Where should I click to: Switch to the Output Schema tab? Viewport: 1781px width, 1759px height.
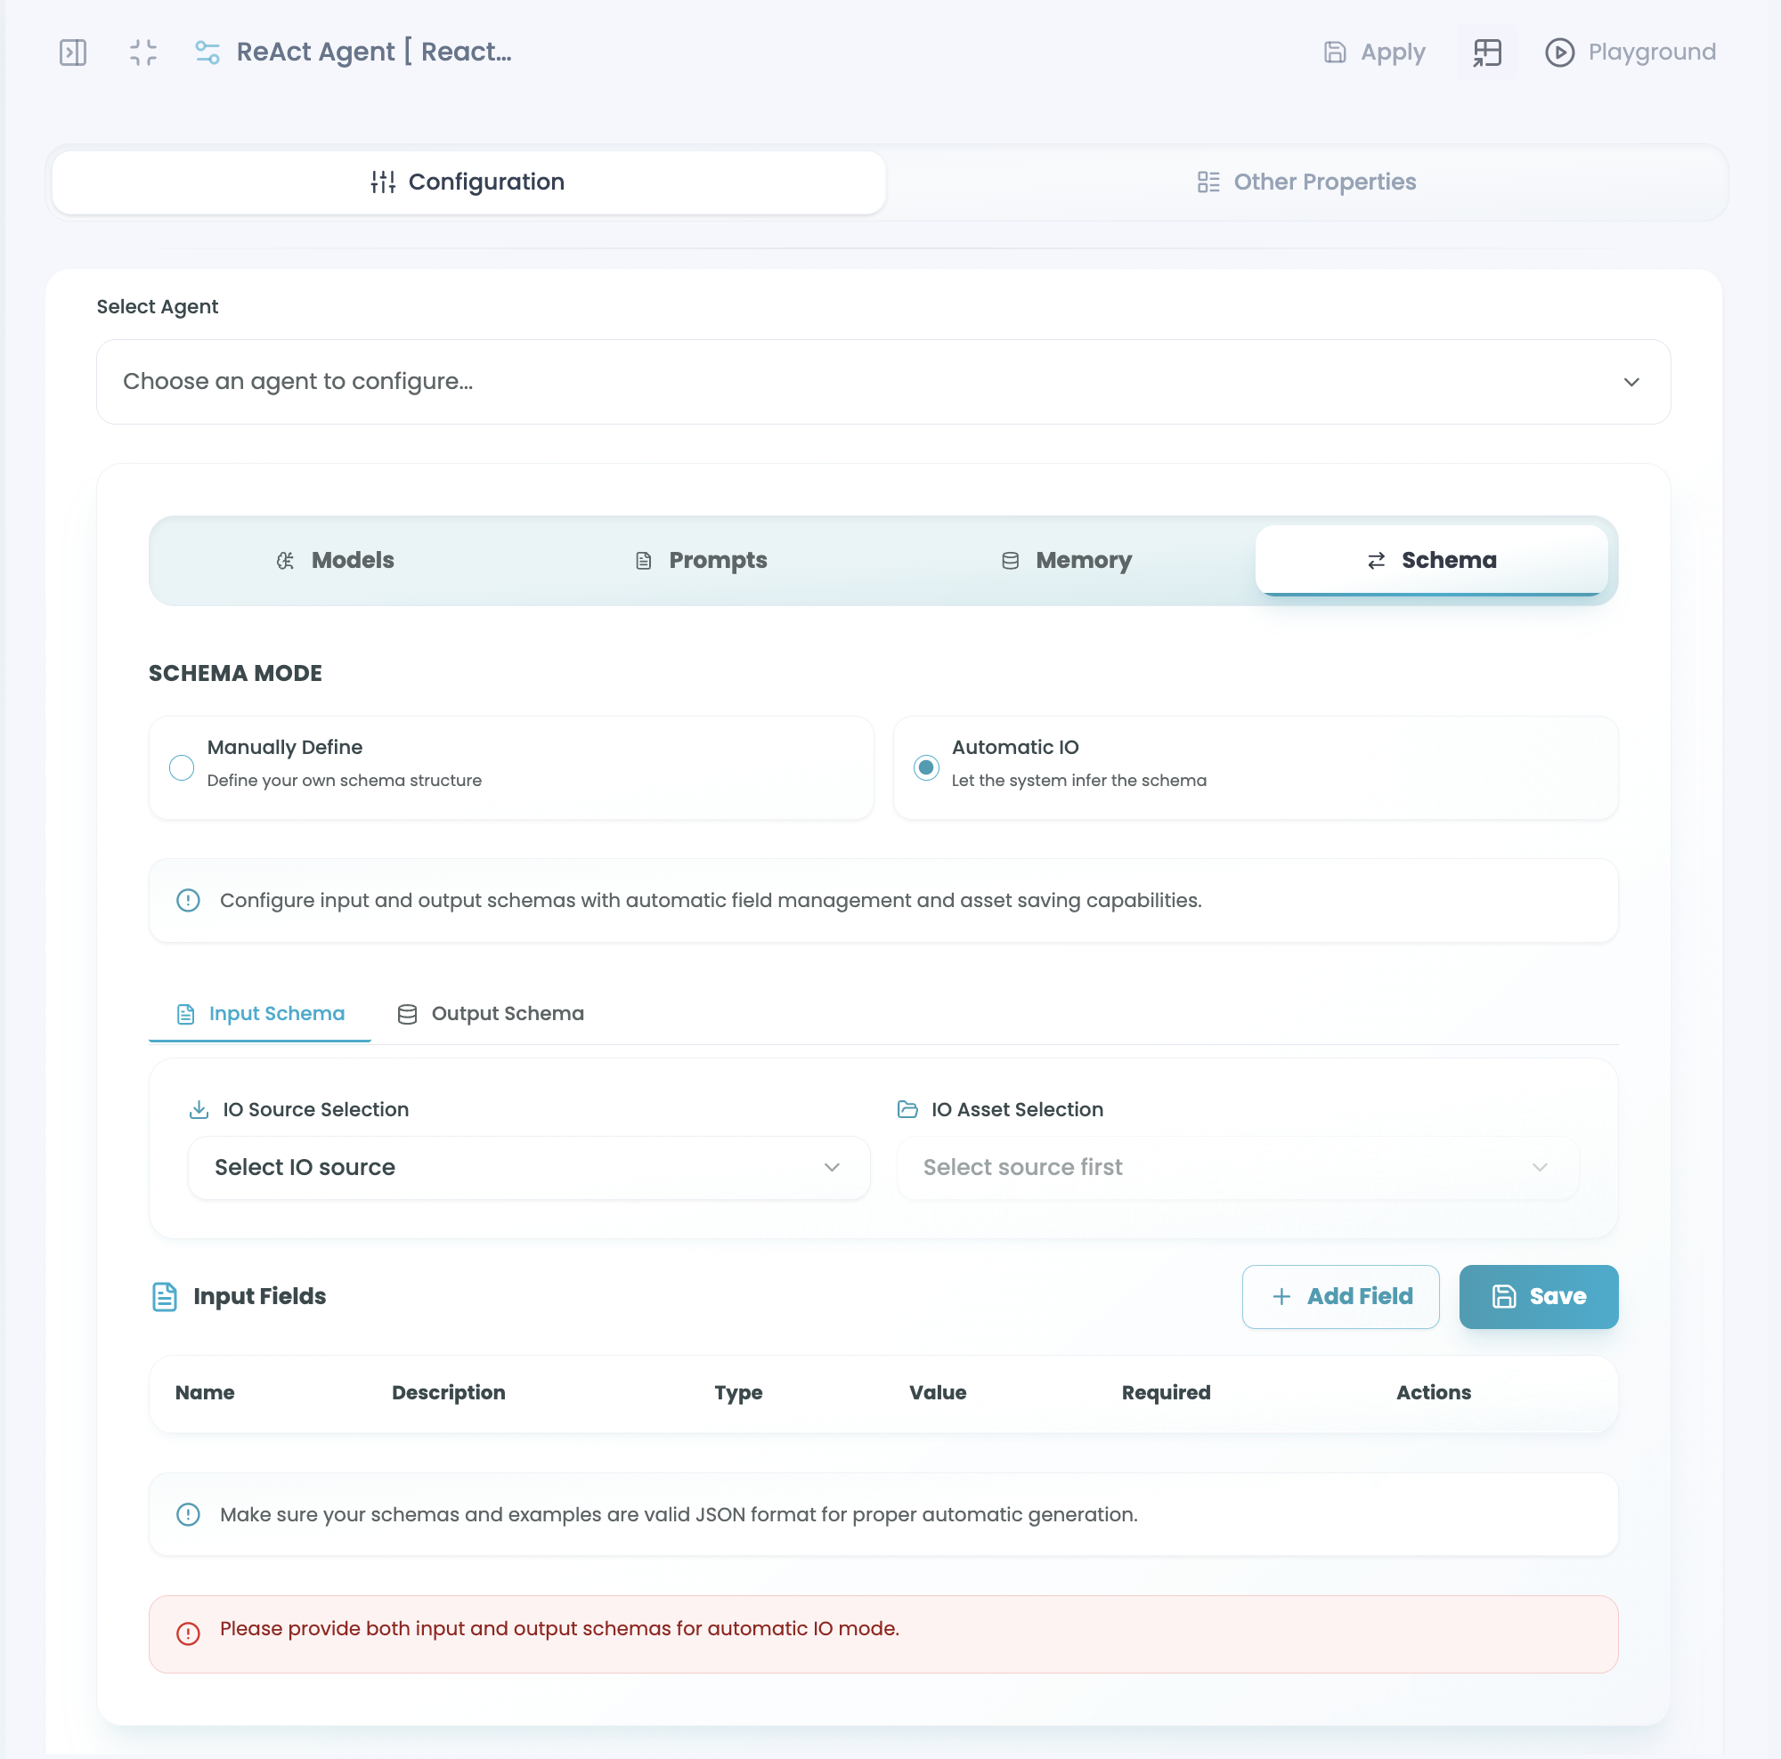[x=491, y=1014]
